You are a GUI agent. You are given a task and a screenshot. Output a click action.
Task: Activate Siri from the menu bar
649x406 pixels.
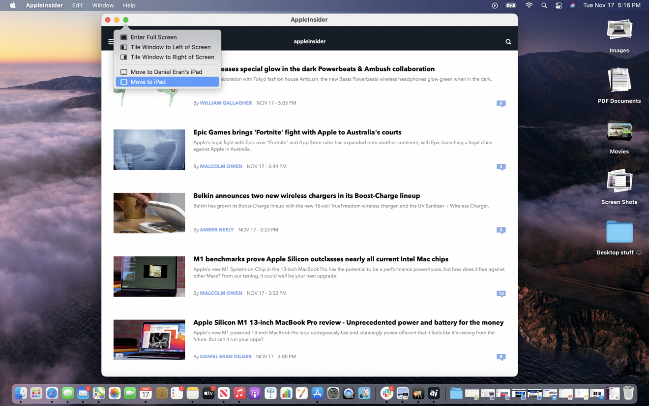[x=573, y=5]
